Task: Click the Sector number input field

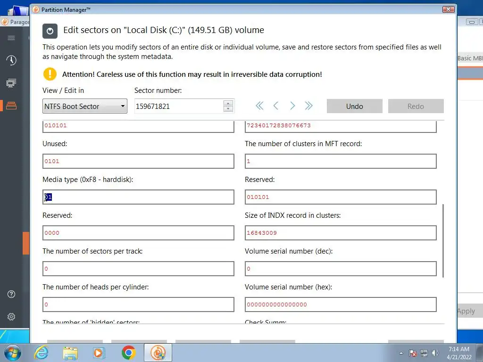Action: [x=179, y=106]
